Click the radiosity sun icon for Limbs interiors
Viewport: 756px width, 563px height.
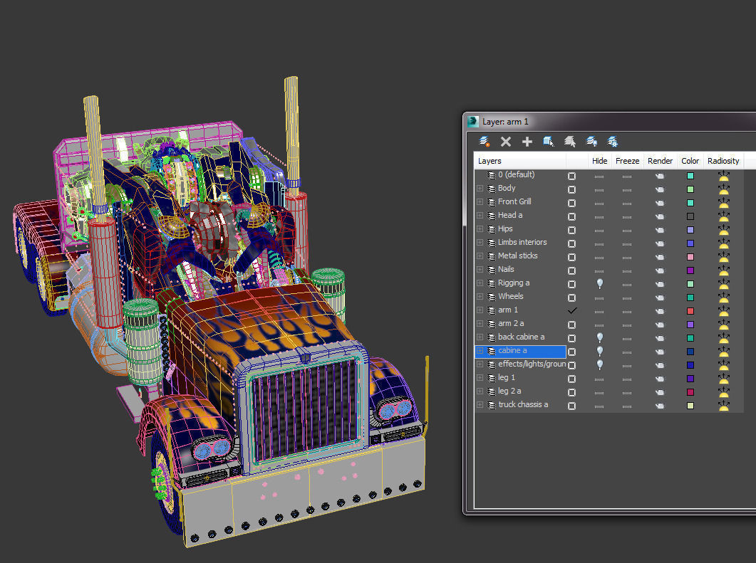point(724,243)
